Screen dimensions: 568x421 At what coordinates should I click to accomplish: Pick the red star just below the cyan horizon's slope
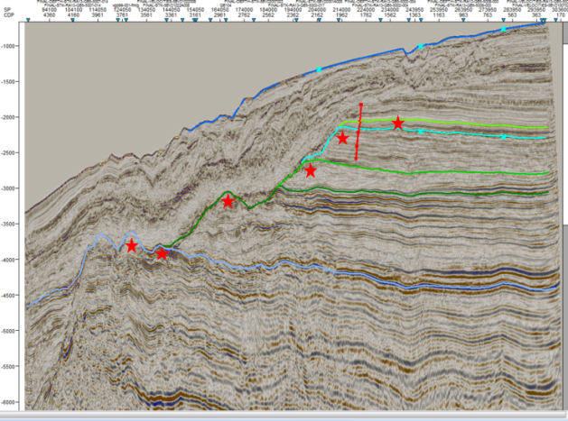(311, 170)
